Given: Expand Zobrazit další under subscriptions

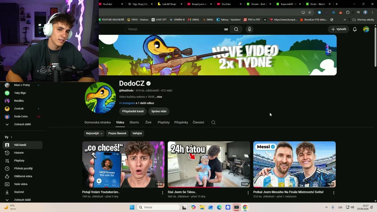Looking at the screenshot, I should click(22, 124).
